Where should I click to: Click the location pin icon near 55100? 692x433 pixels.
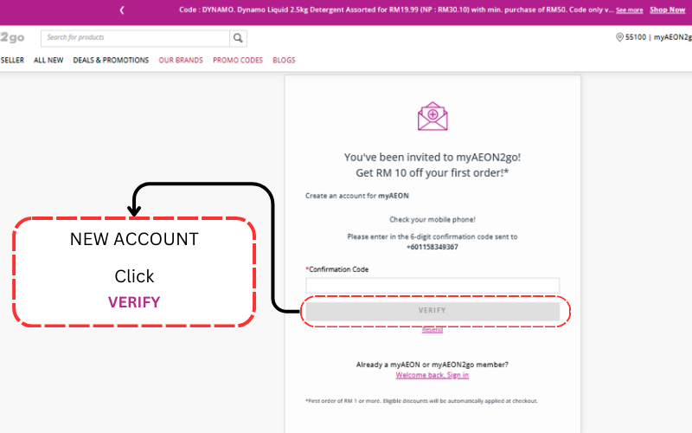[619, 37]
